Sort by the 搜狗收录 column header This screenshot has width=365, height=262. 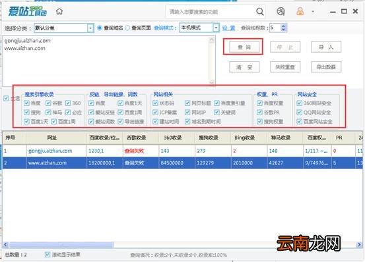213,138
